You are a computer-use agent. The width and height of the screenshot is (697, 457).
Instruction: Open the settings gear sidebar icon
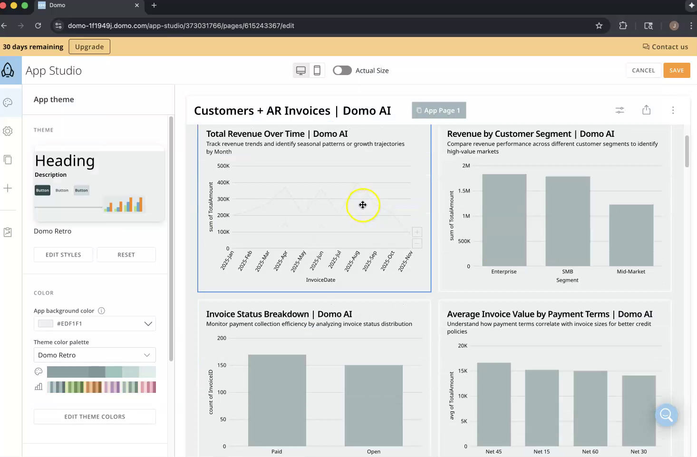coord(8,131)
